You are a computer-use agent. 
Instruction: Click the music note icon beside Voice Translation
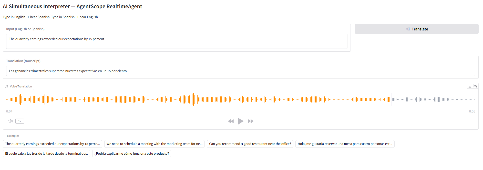tap(7, 86)
